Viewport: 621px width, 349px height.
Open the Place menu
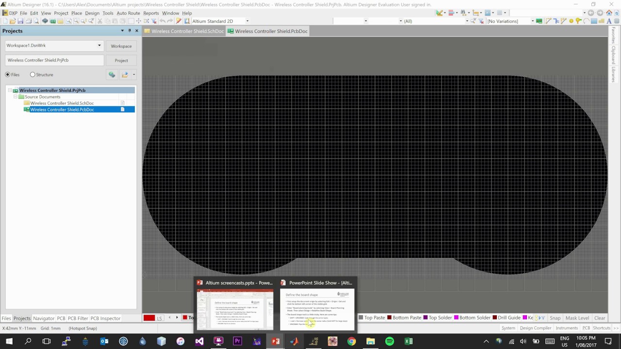77,13
